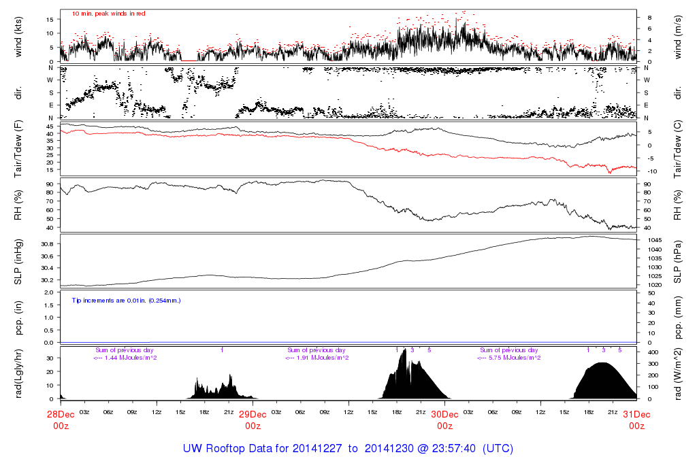Click the "28Dec 00z" date marker
Image resolution: width=697 pixels, height=476 pixels.
pyautogui.click(x=61, y=420)
